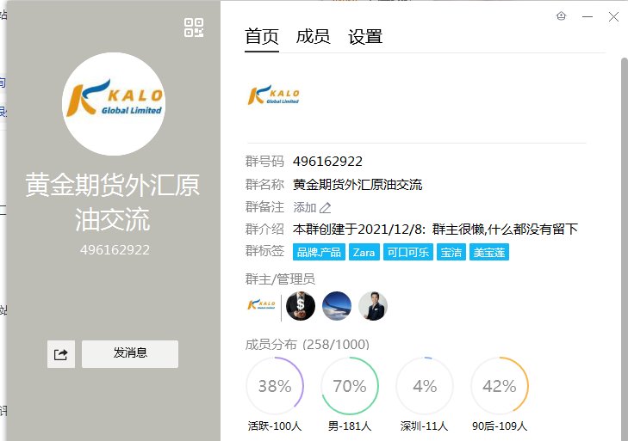Click the 男-181人 label

350,426
